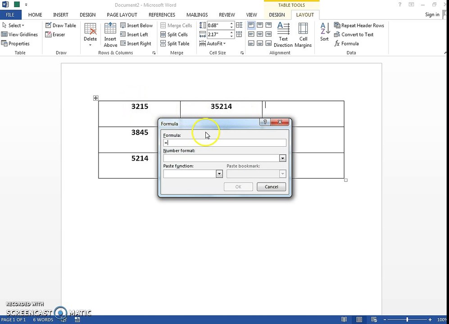Click table cell containing 3845

click(x=140, y=139)
